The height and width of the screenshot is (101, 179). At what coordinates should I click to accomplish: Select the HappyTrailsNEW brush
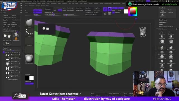pyautogui.click(x=171, y=62)
